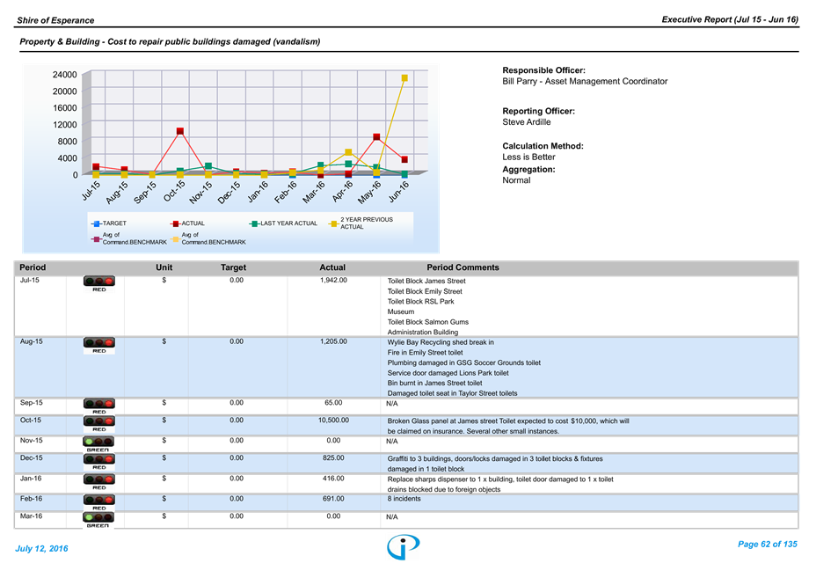Click the 'Normal' aggregation value
The height and width of the screenshot is (578, 816).
[516, 180]
